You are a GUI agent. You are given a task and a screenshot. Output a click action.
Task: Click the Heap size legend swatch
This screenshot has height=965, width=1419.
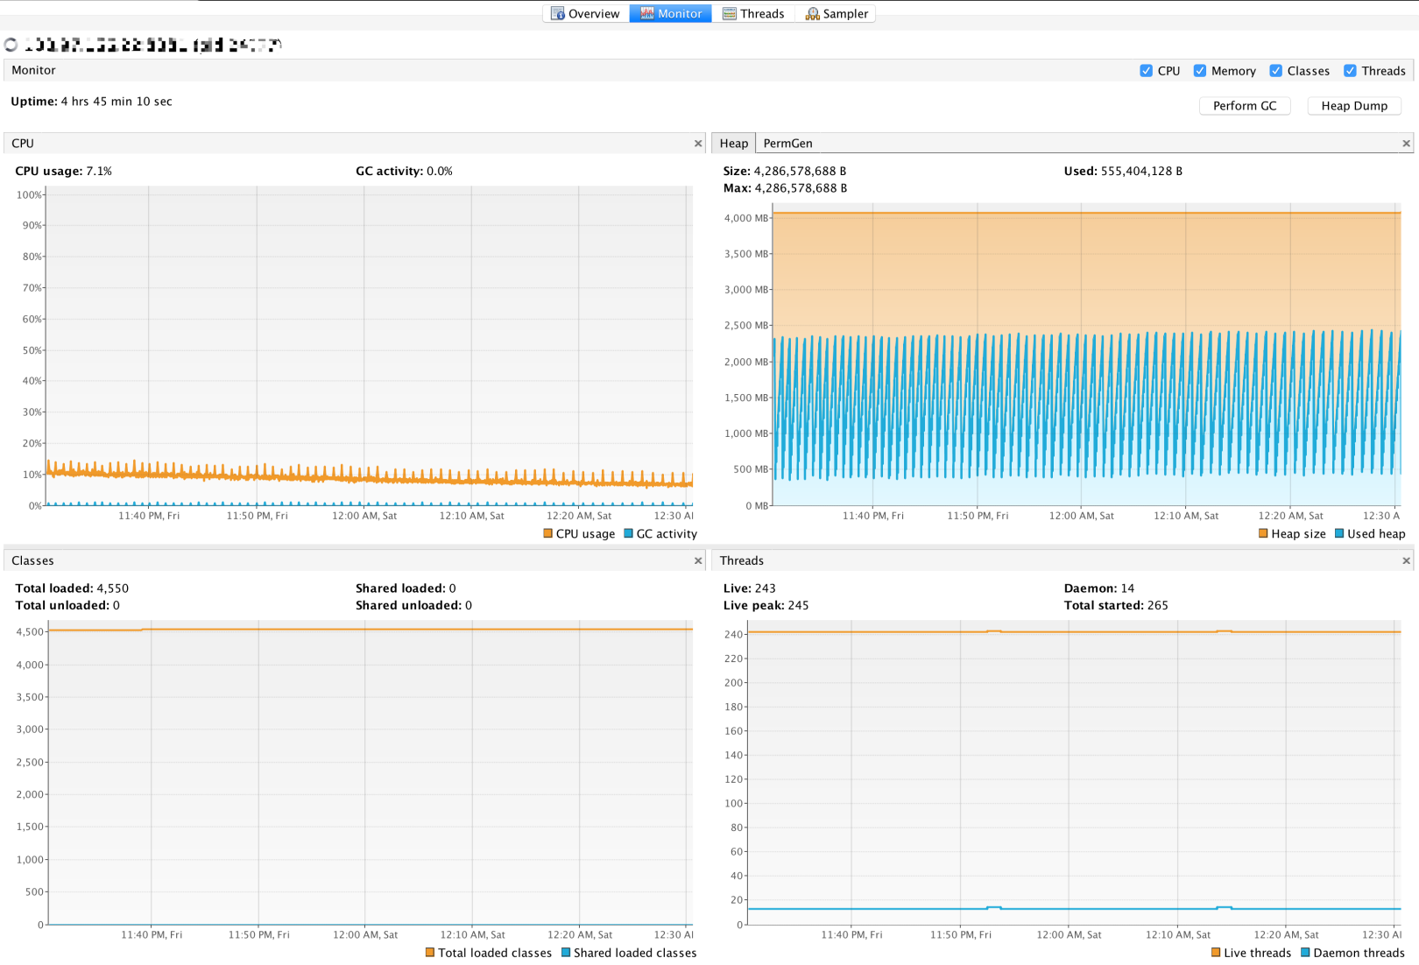click(x=1263, y=533)
